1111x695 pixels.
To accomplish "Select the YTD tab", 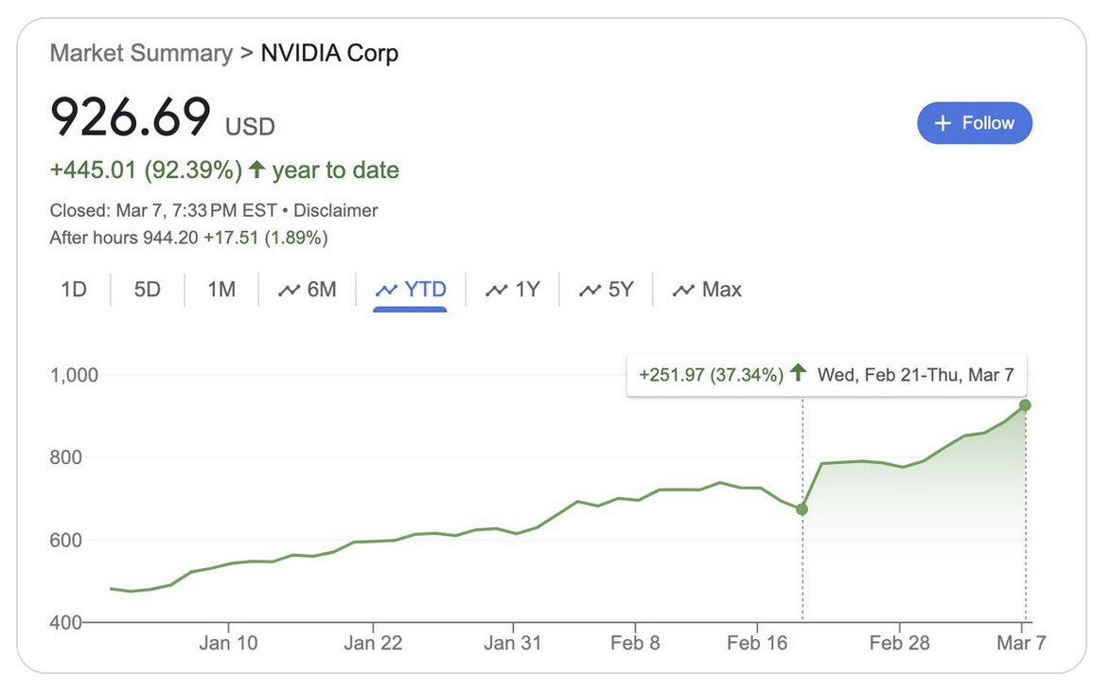I will pos(410,290).
